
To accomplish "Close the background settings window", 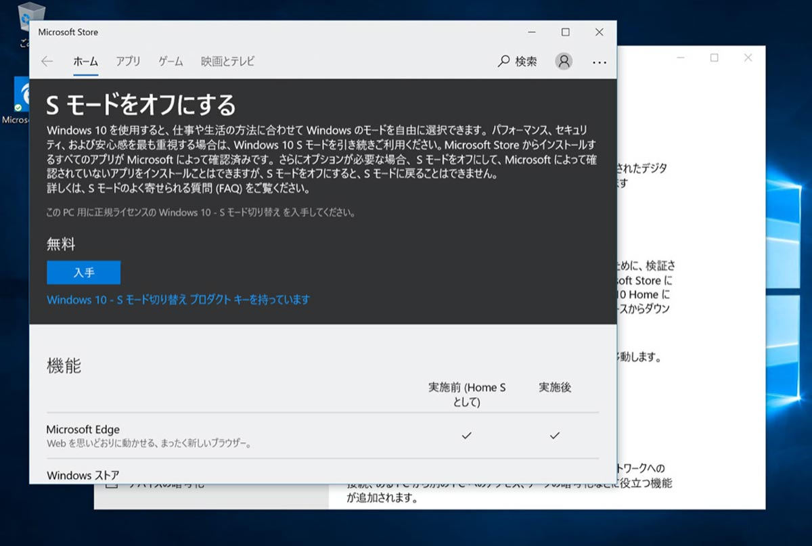I will click(x=748, y=58).
